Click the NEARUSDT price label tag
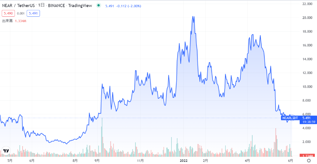The image size is (317, 164). tap(290, 118)
